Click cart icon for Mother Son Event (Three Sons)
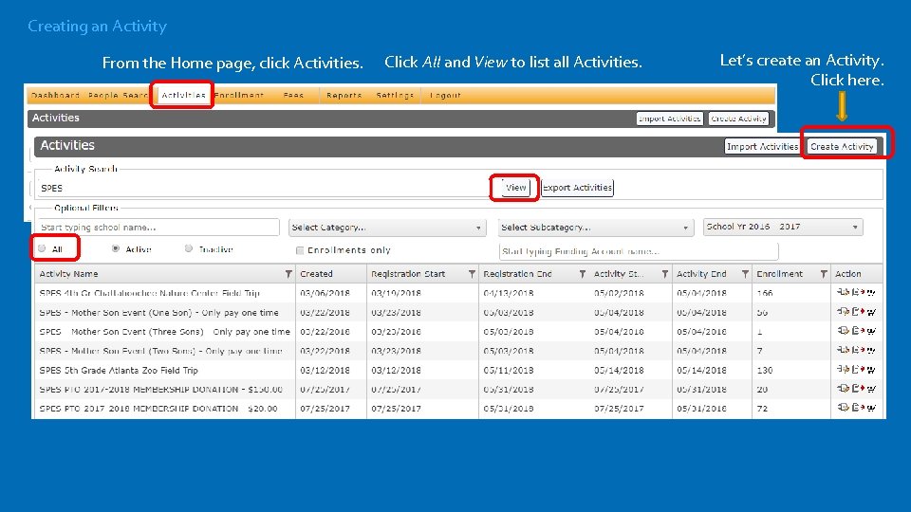 pos(871,332)
